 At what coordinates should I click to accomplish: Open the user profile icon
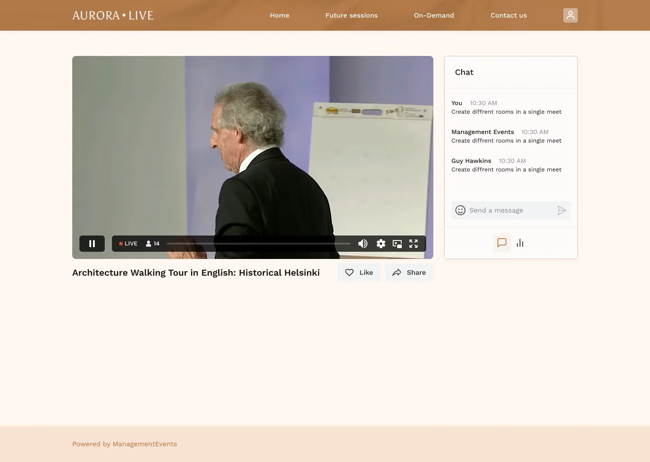pos(571,15)
